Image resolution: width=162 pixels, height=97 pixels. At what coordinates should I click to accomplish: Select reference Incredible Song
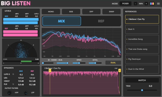tap(142, 39)
